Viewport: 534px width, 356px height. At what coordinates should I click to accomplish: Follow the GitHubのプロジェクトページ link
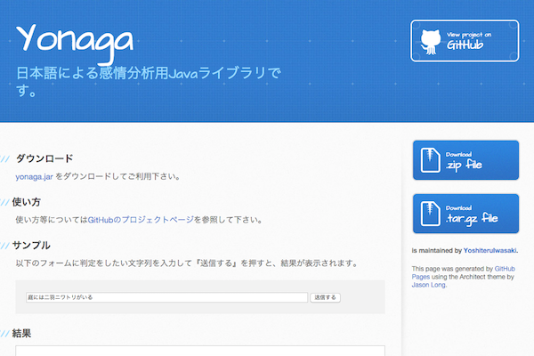point(141,220)
